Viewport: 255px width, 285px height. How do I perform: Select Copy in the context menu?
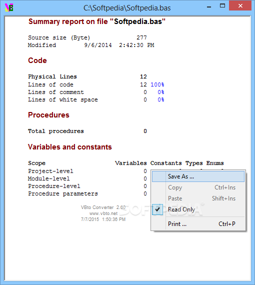tap(198, 187)
